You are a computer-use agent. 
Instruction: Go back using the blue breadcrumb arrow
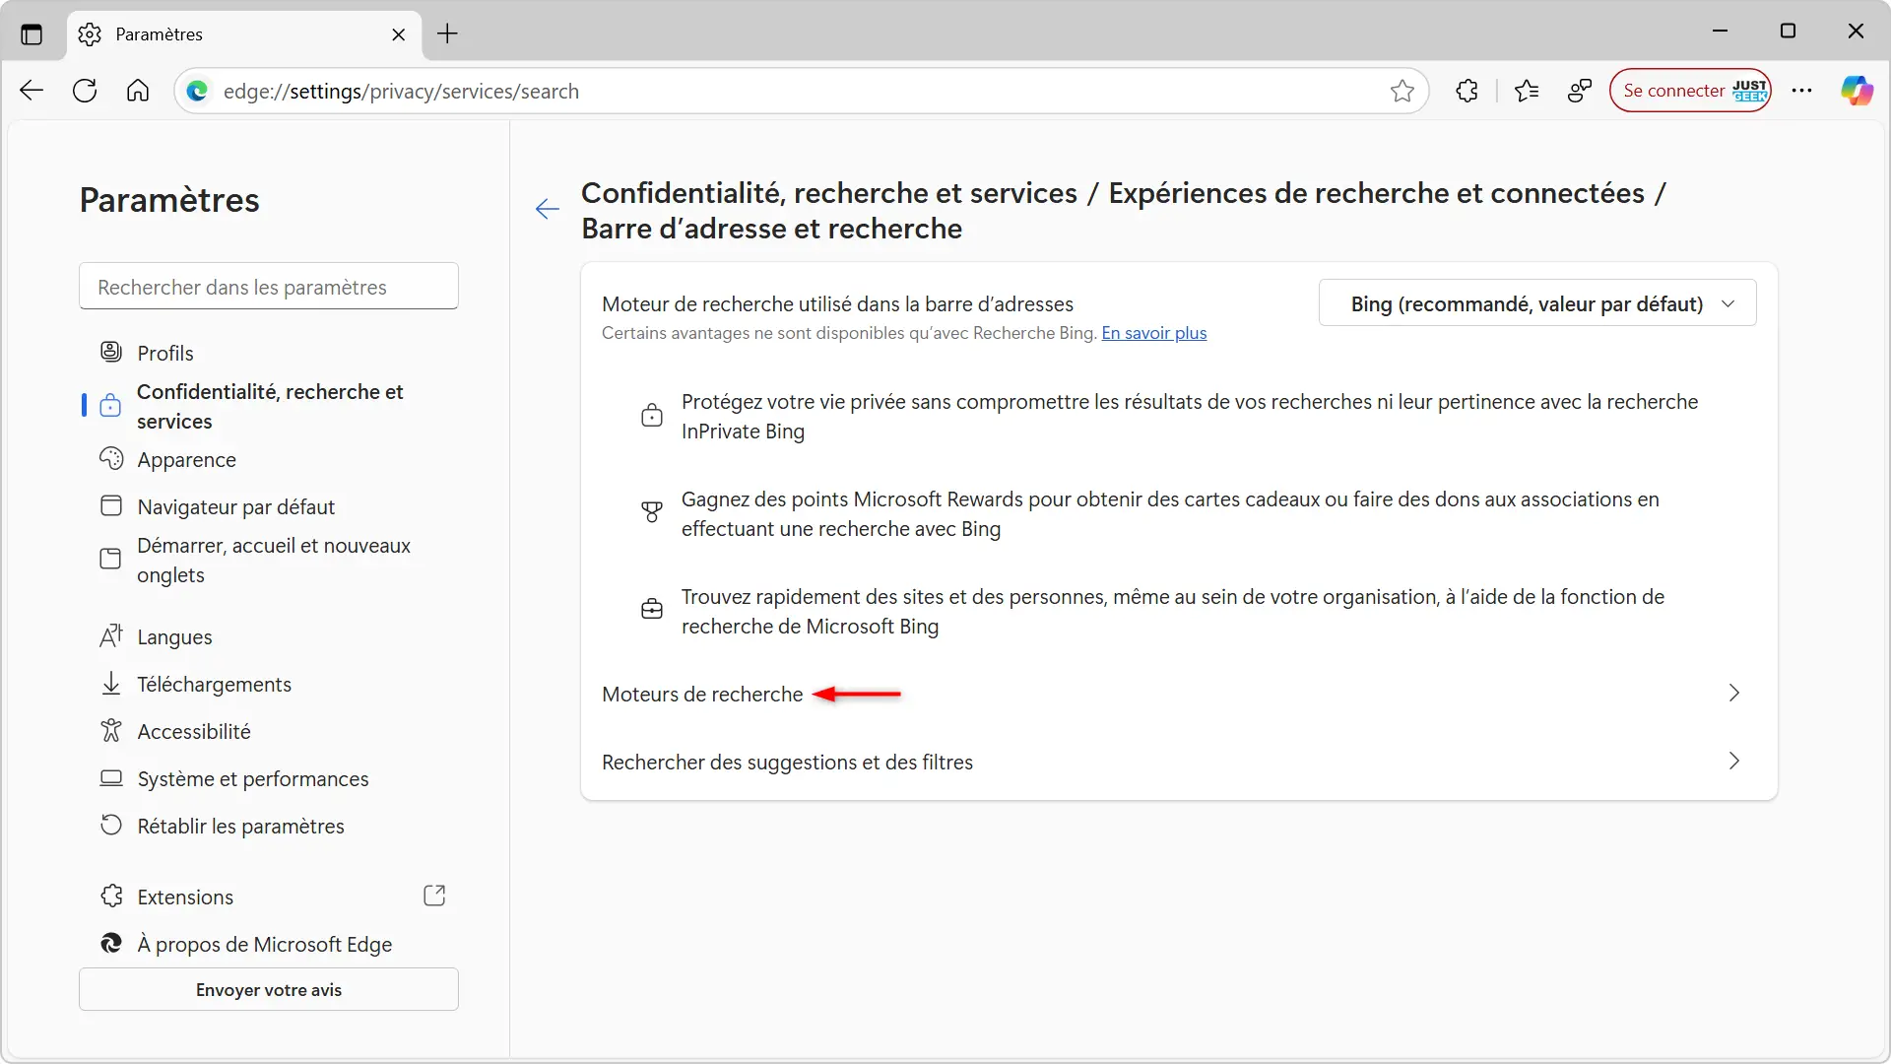coord(548,209)
